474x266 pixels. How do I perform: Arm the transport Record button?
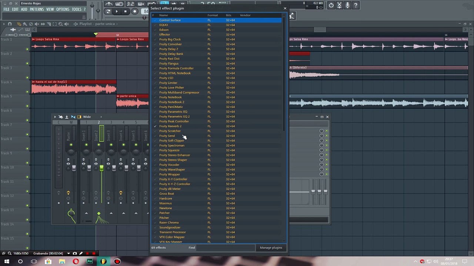point(135,11)
